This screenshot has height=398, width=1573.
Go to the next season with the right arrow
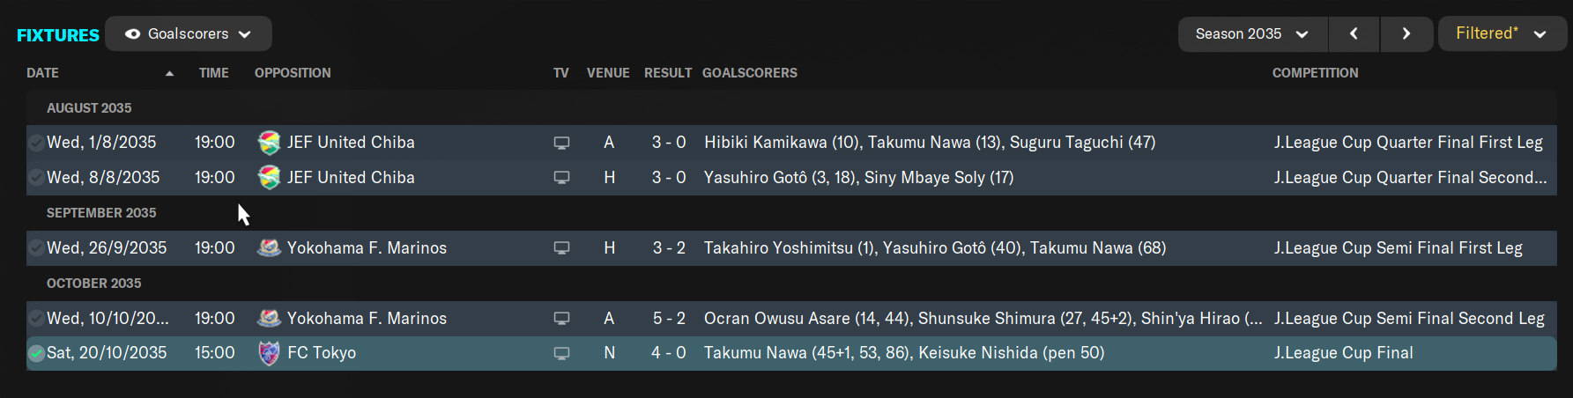point(1406,33)
